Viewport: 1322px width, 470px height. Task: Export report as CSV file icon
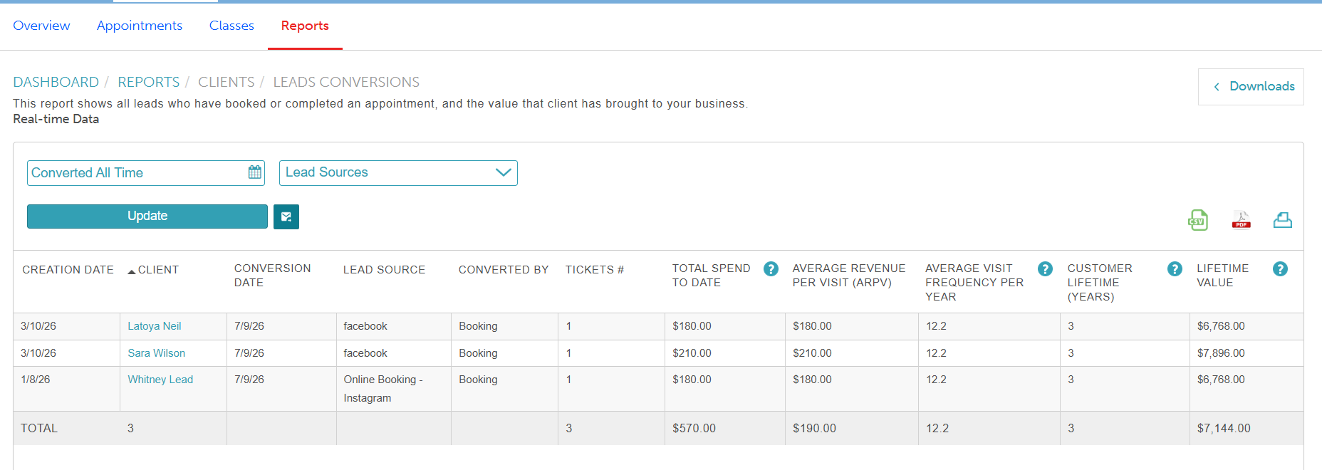click(1197, 220)
